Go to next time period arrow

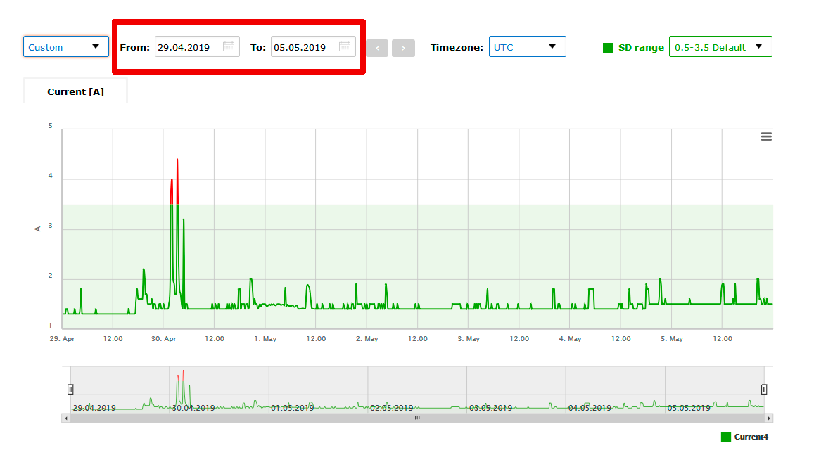(x=403, y=49)
